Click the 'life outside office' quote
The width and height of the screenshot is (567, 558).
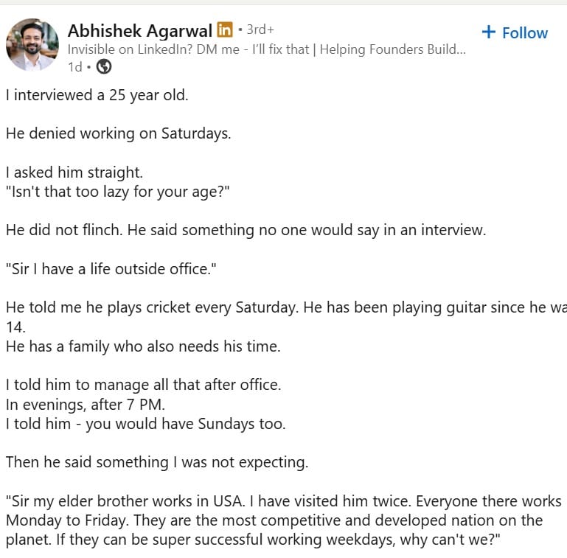(111, 269)
